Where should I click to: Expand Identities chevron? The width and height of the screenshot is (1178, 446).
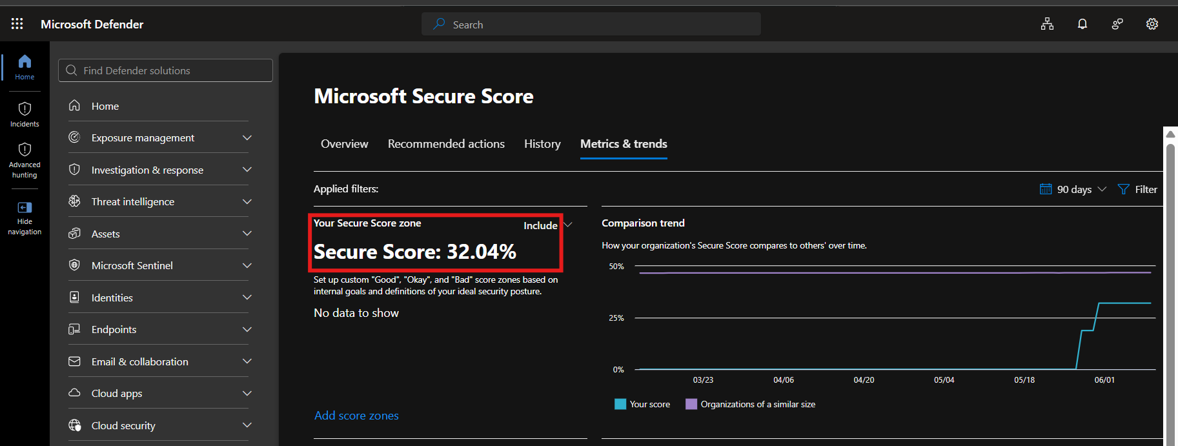(247, 297)
